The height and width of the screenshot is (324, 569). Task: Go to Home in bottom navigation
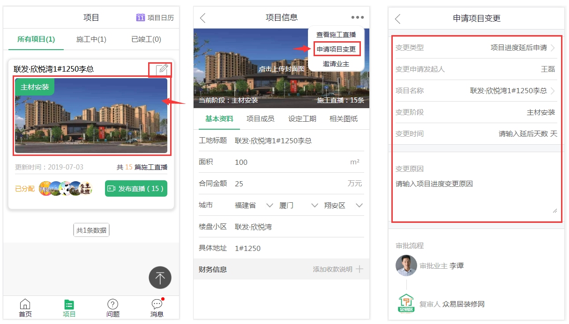25,308
